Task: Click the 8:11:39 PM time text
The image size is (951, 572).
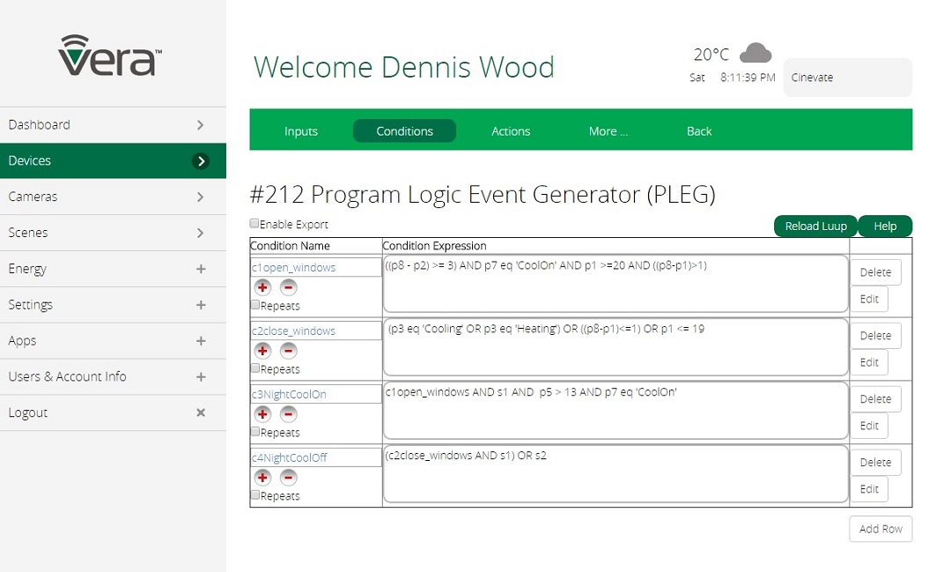Action: point(748,77)
